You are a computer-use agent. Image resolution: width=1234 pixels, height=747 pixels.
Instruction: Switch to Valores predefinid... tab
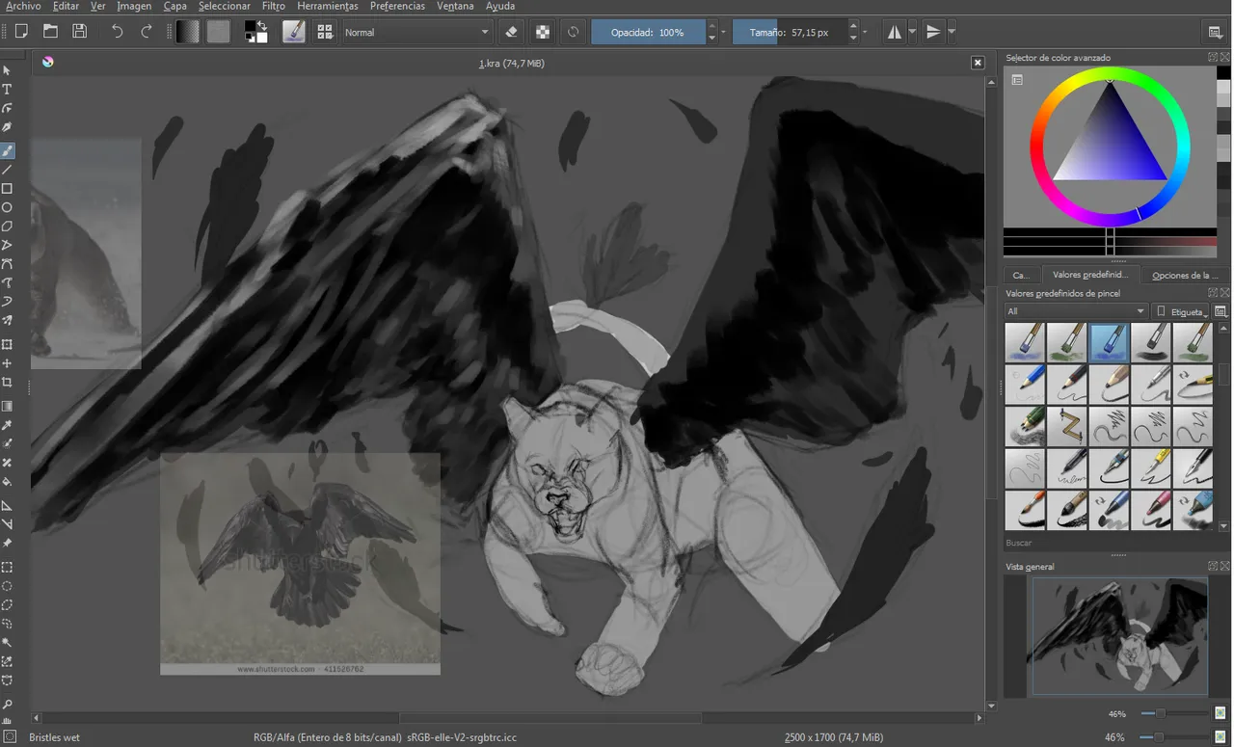(x=1090, y=275)
